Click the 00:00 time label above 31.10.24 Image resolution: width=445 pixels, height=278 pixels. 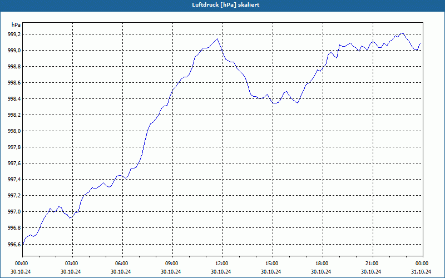423,264
